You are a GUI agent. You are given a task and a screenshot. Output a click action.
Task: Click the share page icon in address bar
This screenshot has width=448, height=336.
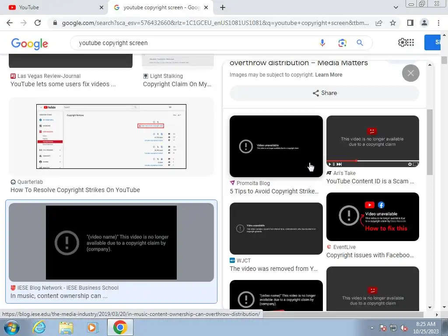click(x=379, y=23)
